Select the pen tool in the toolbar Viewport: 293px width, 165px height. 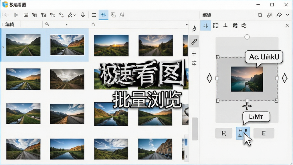pos(70,15)
